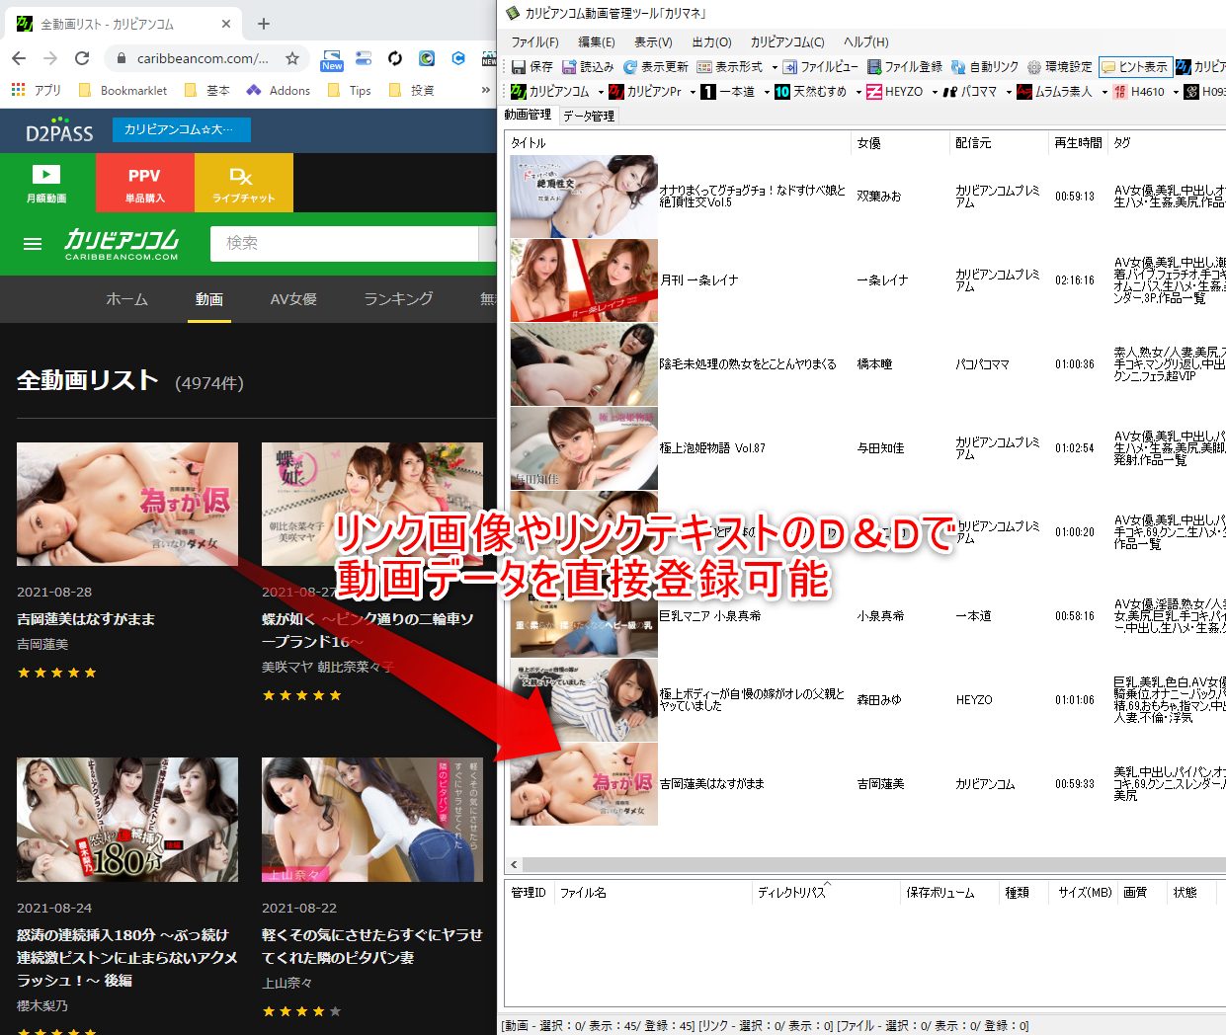Open a new Chrome tab with plus button

(264, 23)
